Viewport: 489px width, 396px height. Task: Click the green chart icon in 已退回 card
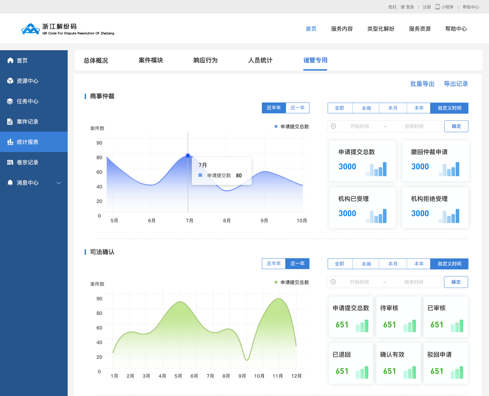coord(362,372)
